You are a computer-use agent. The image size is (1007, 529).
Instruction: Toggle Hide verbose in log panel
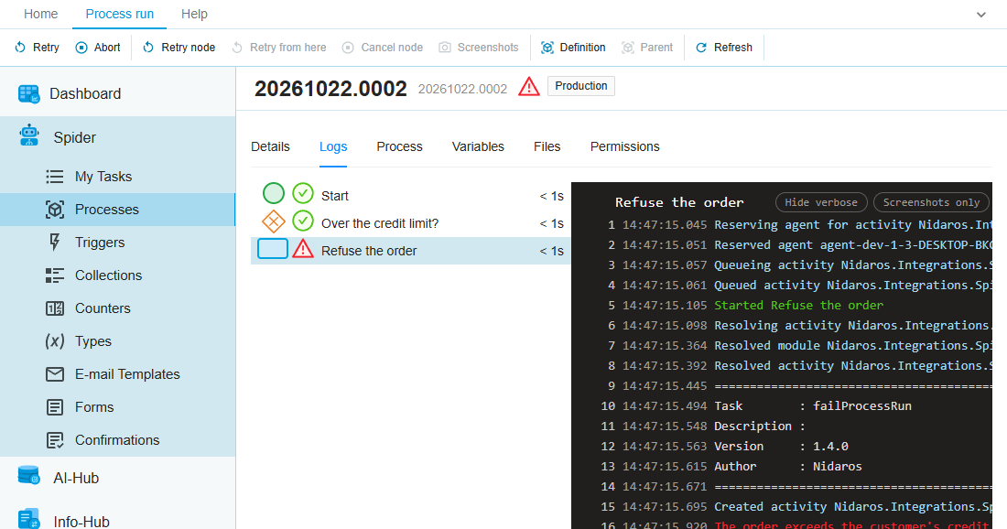click(821, 202)
